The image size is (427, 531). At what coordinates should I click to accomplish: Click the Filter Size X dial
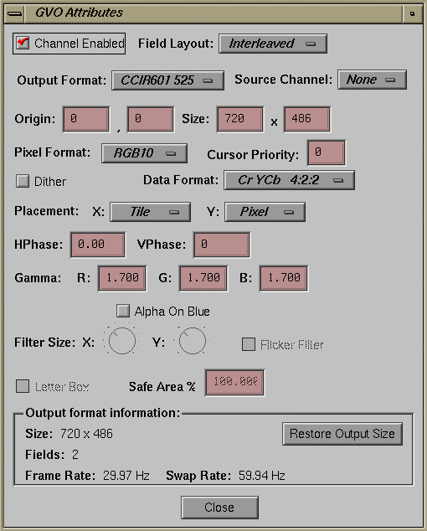pos(122,341)
